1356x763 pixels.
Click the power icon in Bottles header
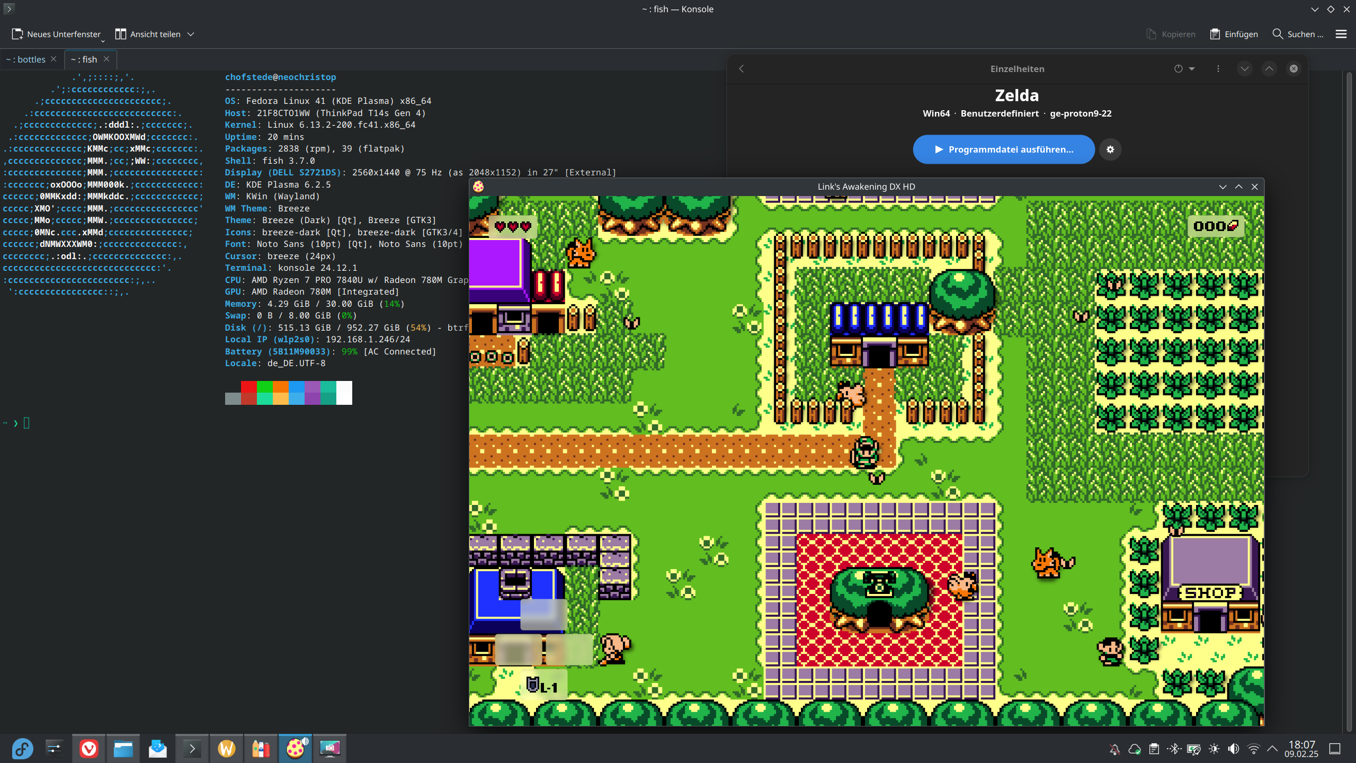tap(1178, 69)
